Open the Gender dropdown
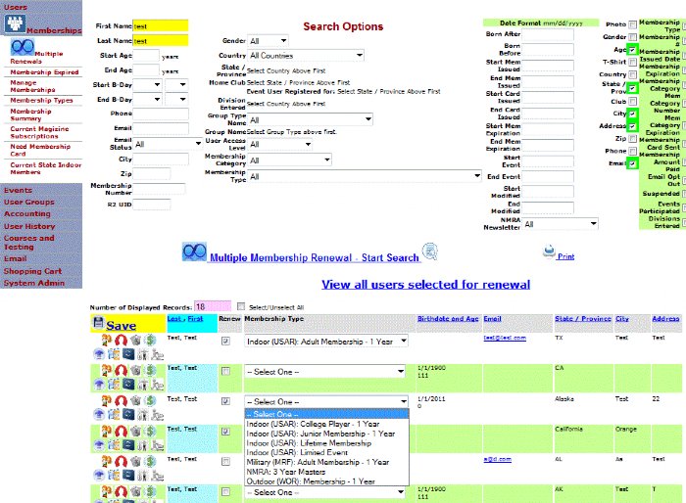Image resolution: width=686 pixels, height=503 pixels. 268,41
